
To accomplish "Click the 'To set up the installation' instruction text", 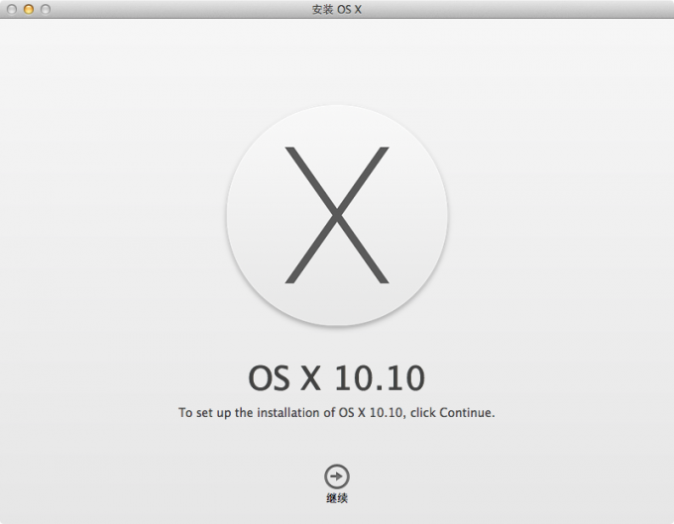I will (337, 413).
